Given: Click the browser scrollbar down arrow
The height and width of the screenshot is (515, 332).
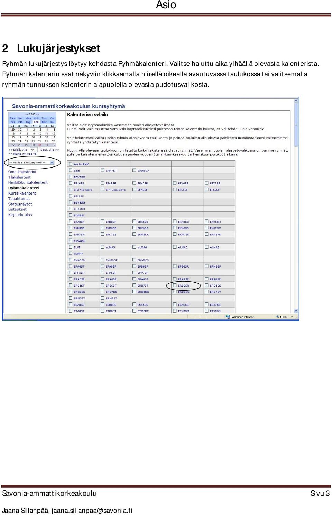Looking at the screenshot, I should [296, 311].
